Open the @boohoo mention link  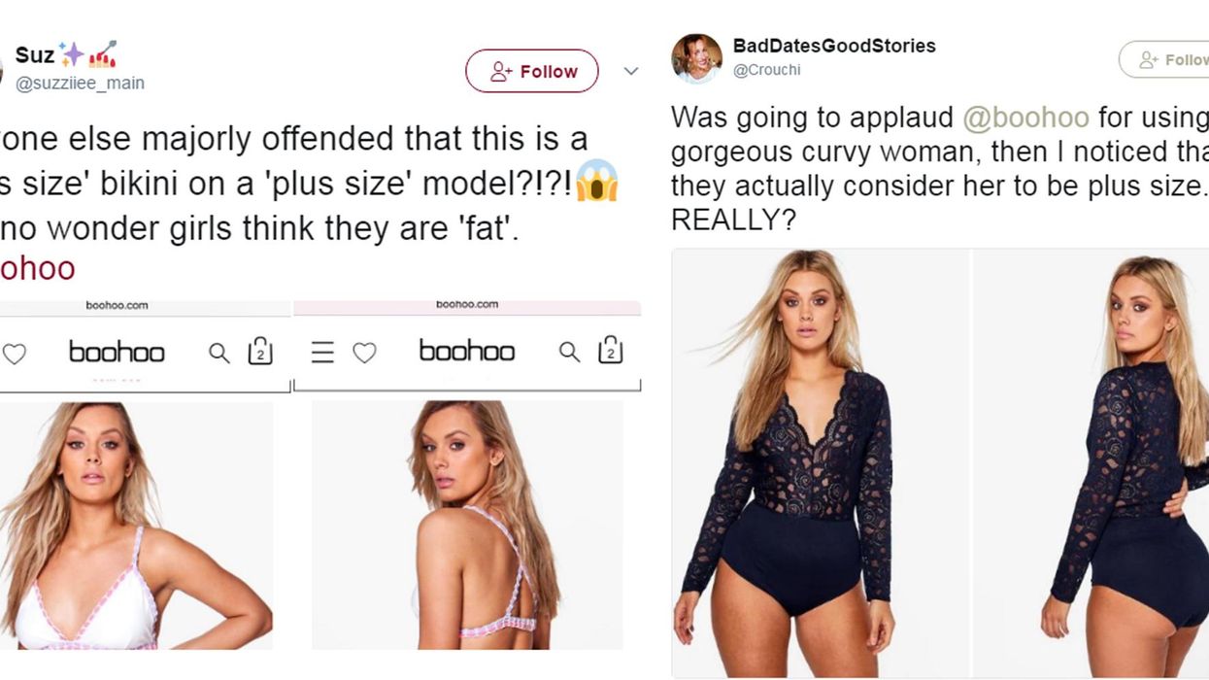pyautogui.click(x=1025, y=118)
